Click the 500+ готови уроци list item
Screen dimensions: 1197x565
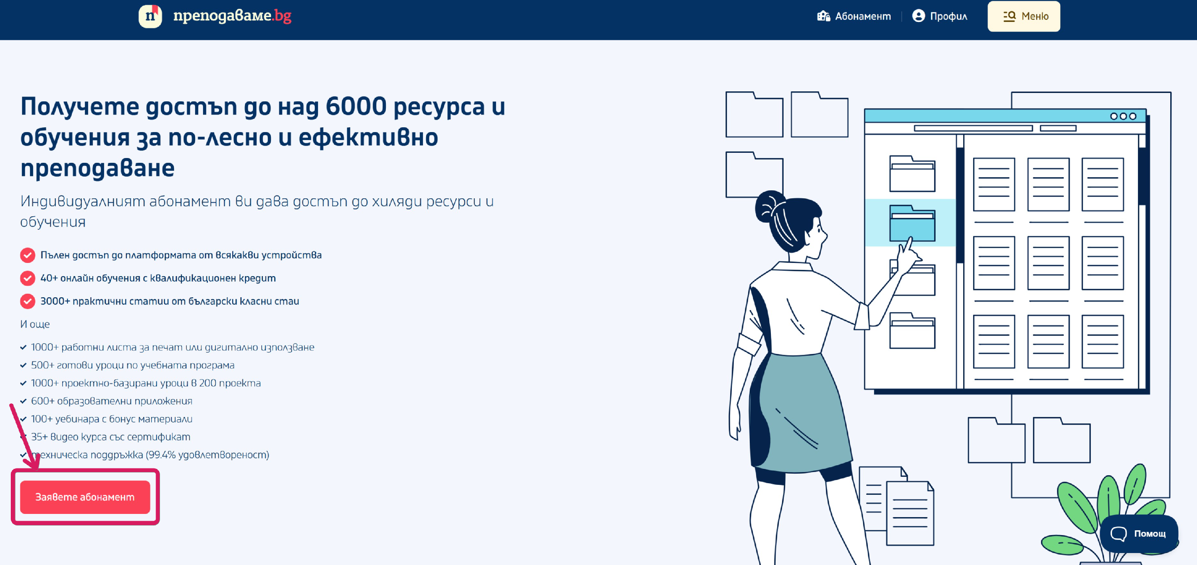coord(132,365)
